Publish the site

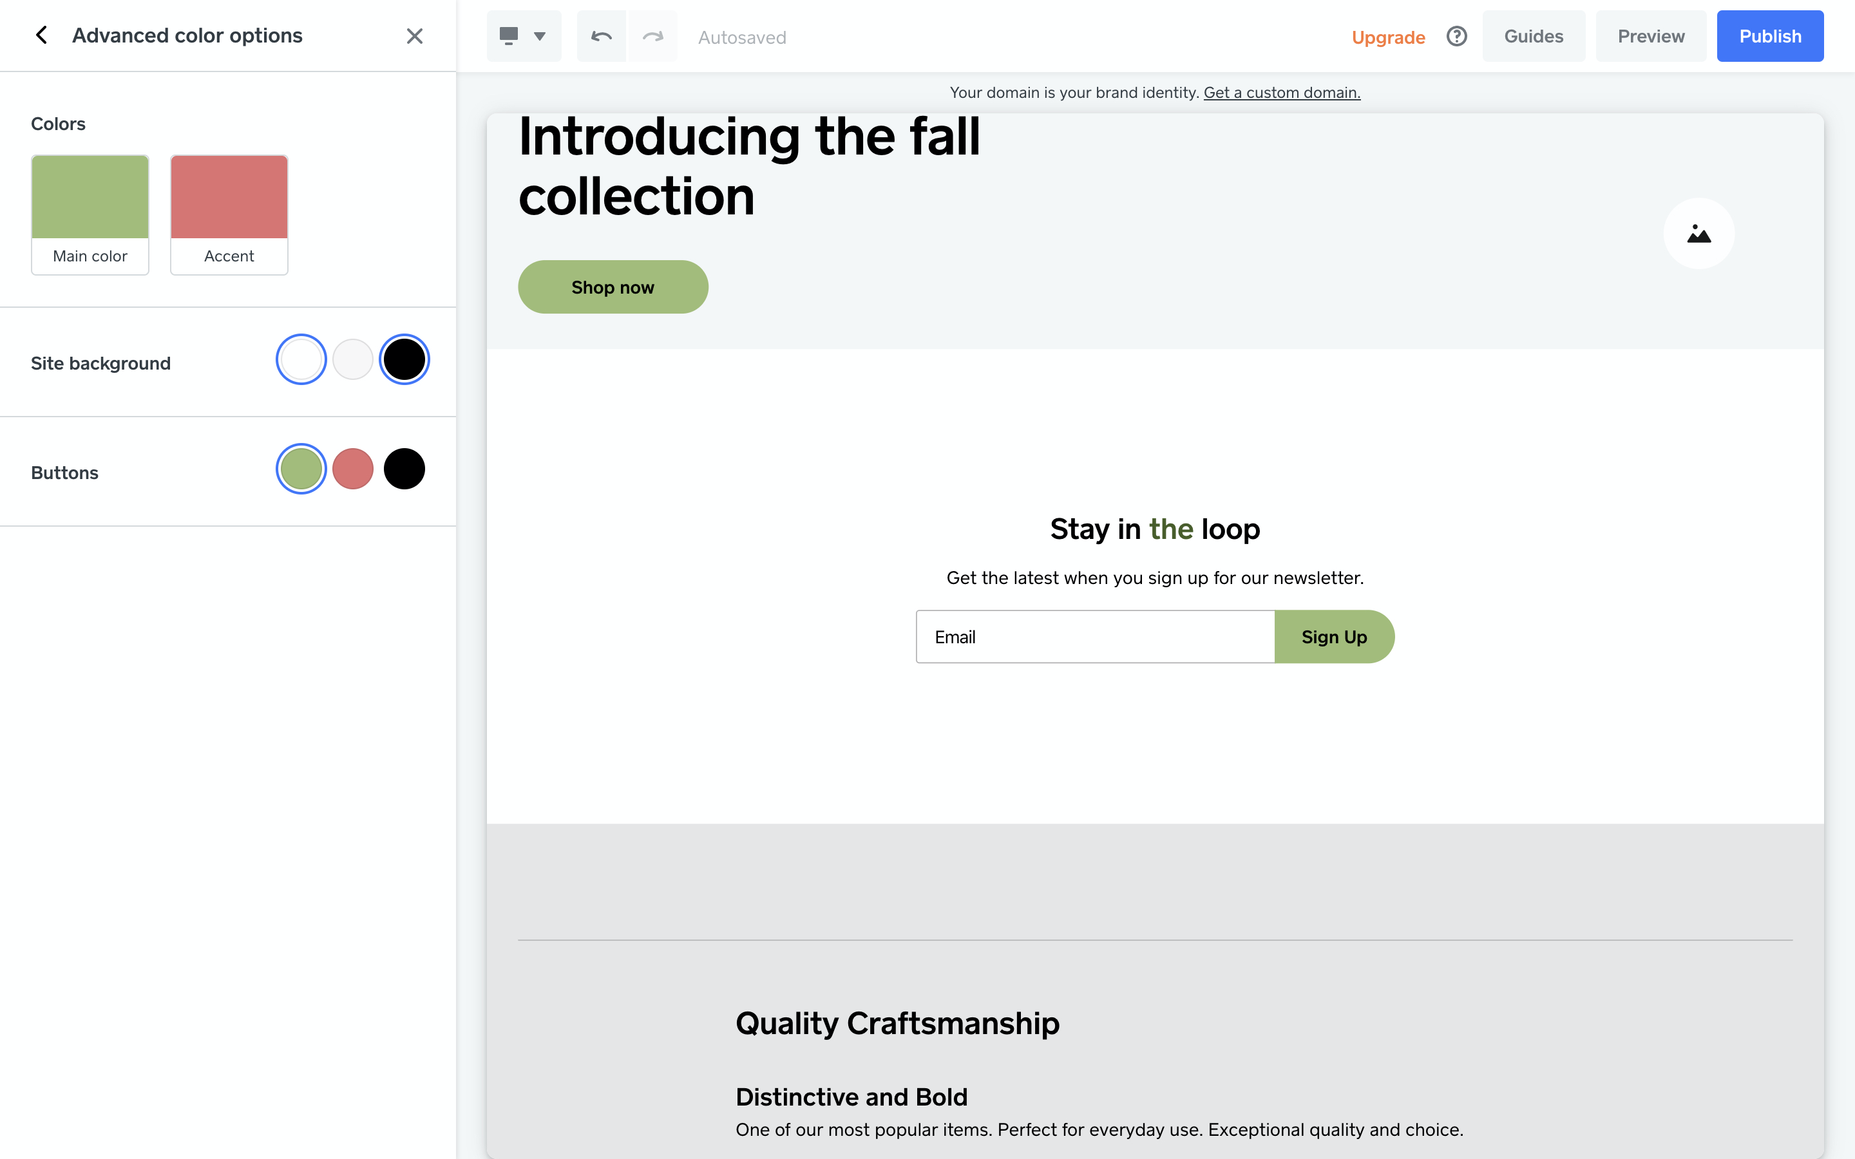(x=1769, y=36)
